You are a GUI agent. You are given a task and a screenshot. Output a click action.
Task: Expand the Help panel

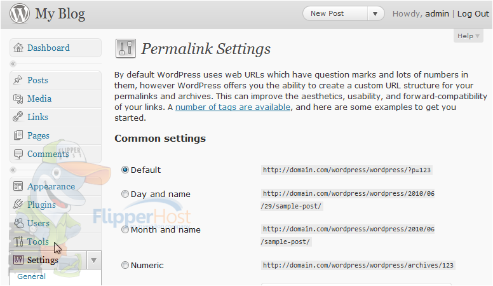468,36
